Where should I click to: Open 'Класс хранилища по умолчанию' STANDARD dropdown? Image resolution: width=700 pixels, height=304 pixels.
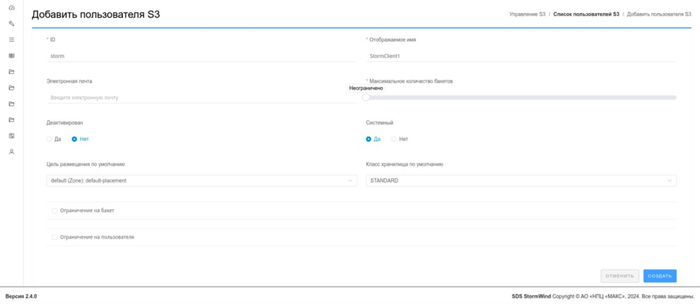[x=521, y=181]
